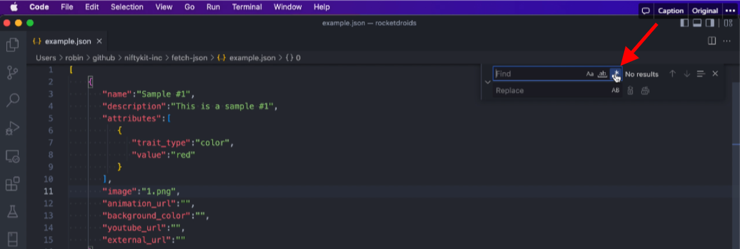
Task: Open robin breadcrumb dropdown
Action: coord(74,58)
